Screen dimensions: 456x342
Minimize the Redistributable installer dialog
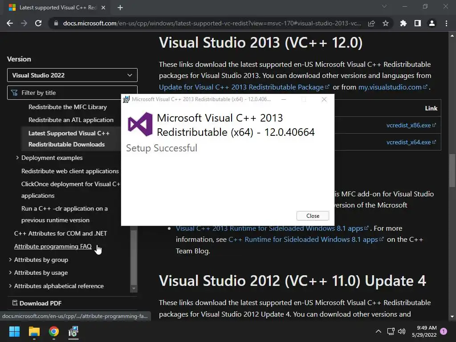[x=284, y=99]
